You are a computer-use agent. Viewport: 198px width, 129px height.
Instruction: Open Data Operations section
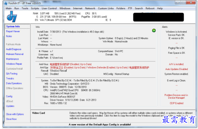click(x=14, y=83)
